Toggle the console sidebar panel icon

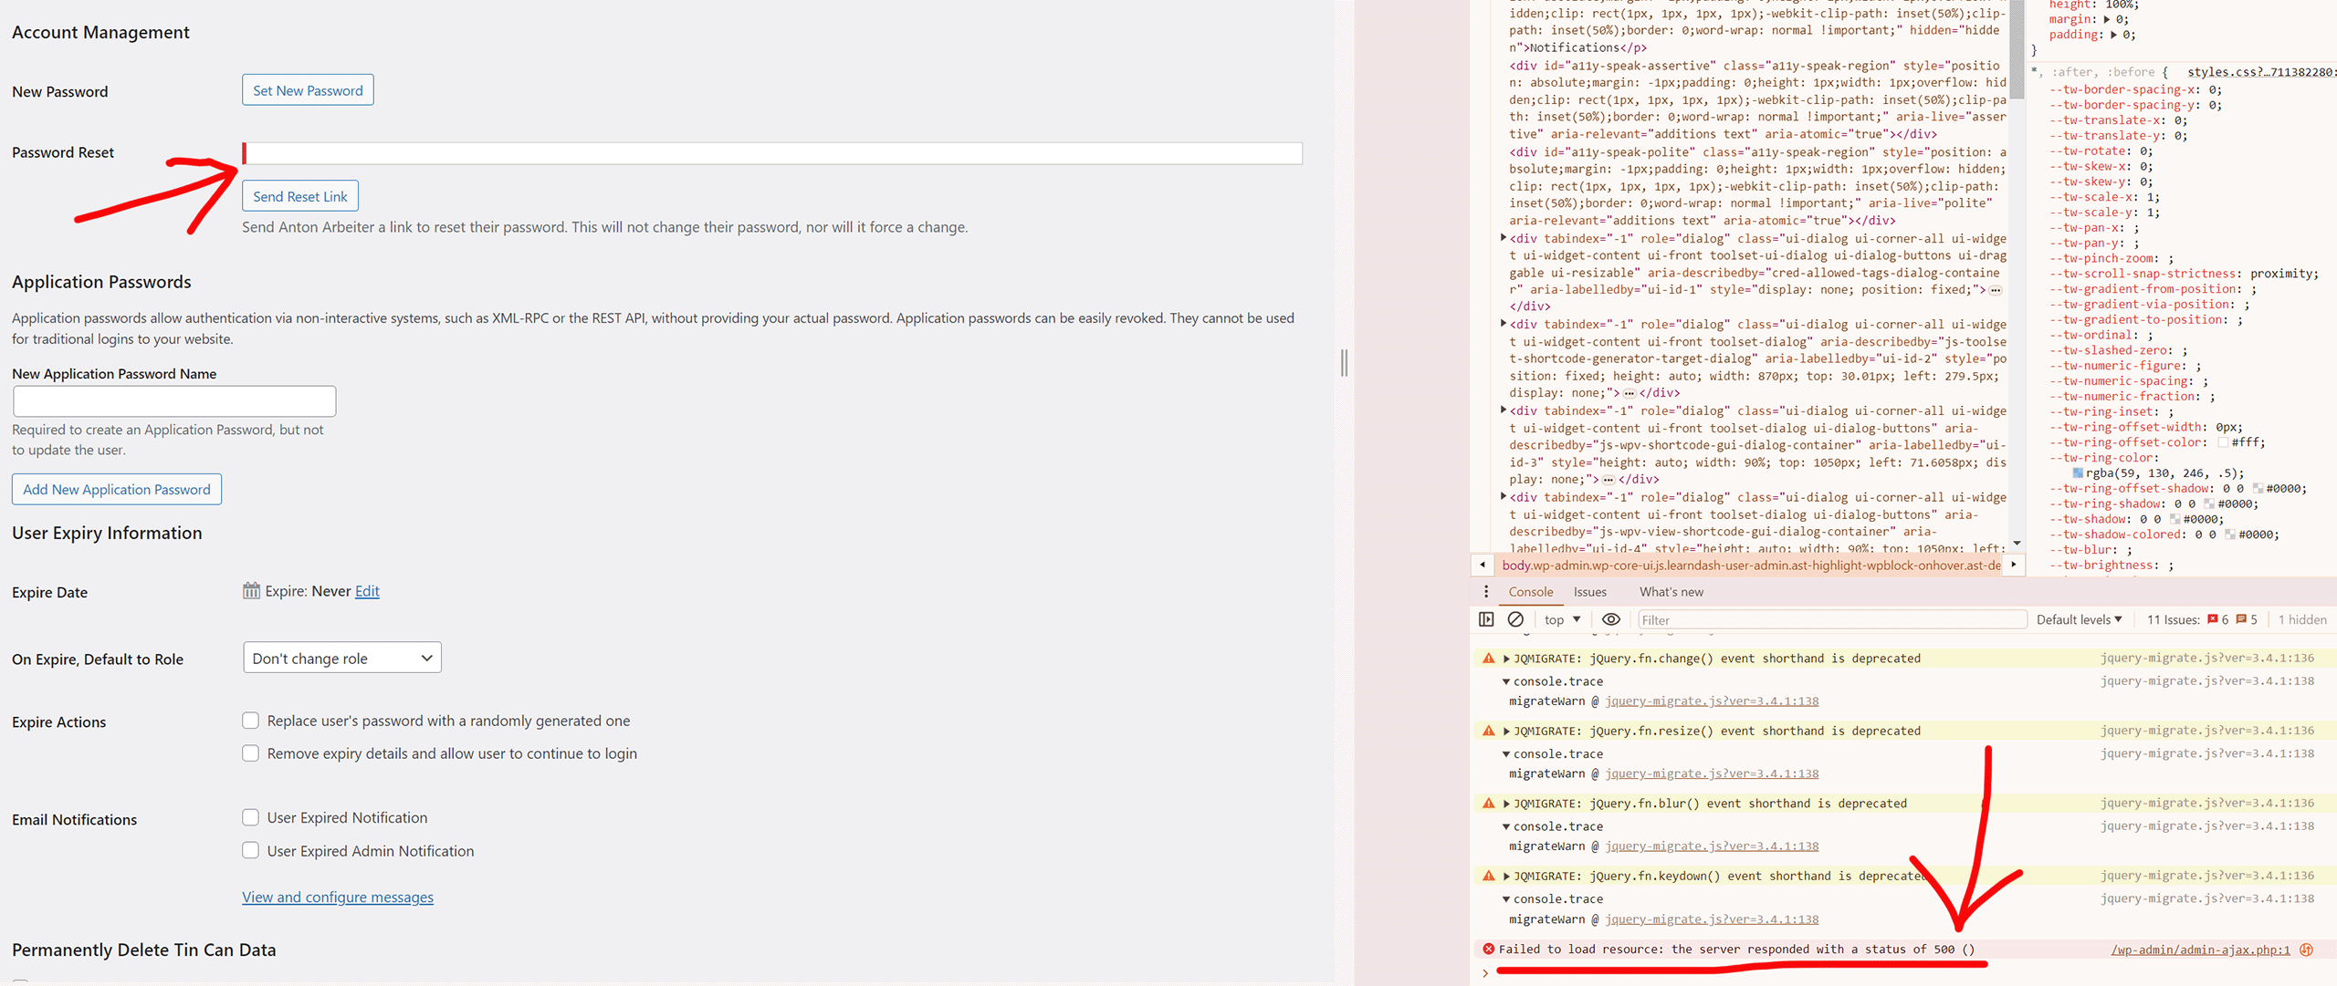(x=1486, y=619)
